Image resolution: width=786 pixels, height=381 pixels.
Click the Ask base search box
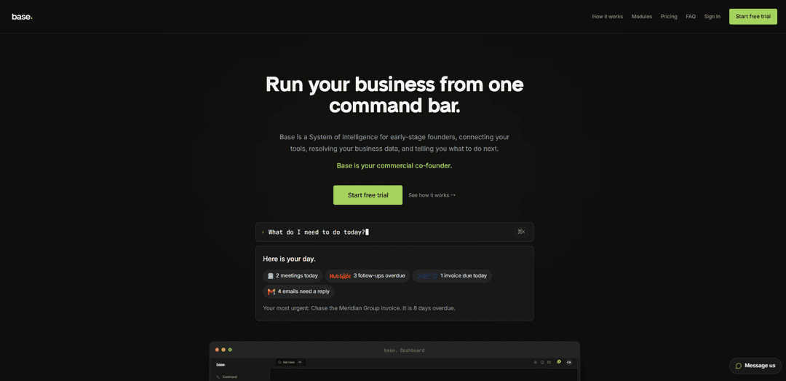tap(290, 362)
